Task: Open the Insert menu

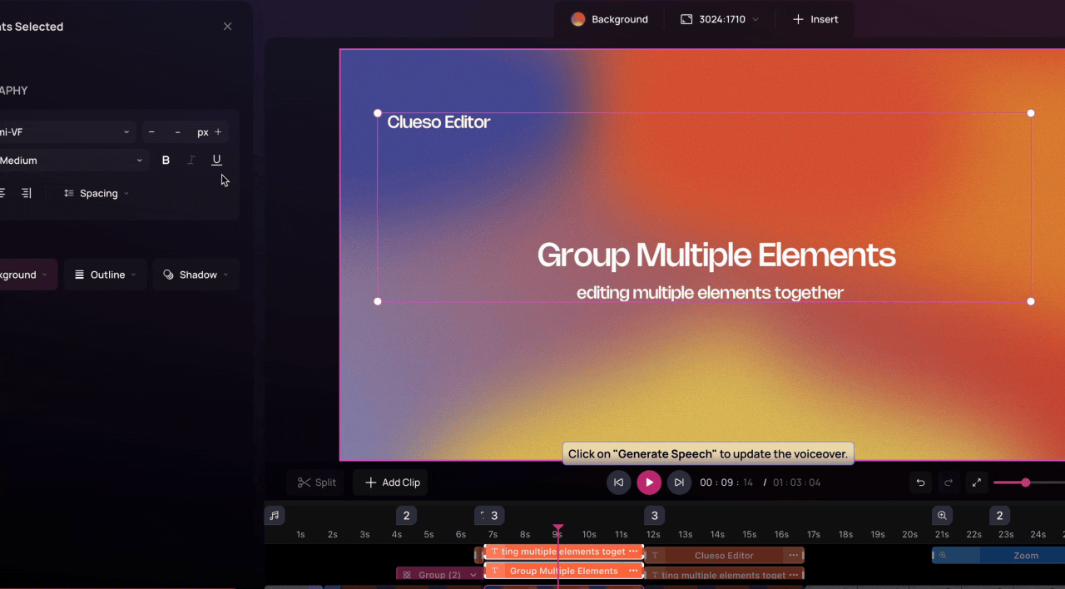Action: [815, 19]
